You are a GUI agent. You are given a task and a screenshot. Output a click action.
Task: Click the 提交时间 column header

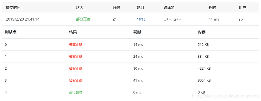tap(13, 7)
